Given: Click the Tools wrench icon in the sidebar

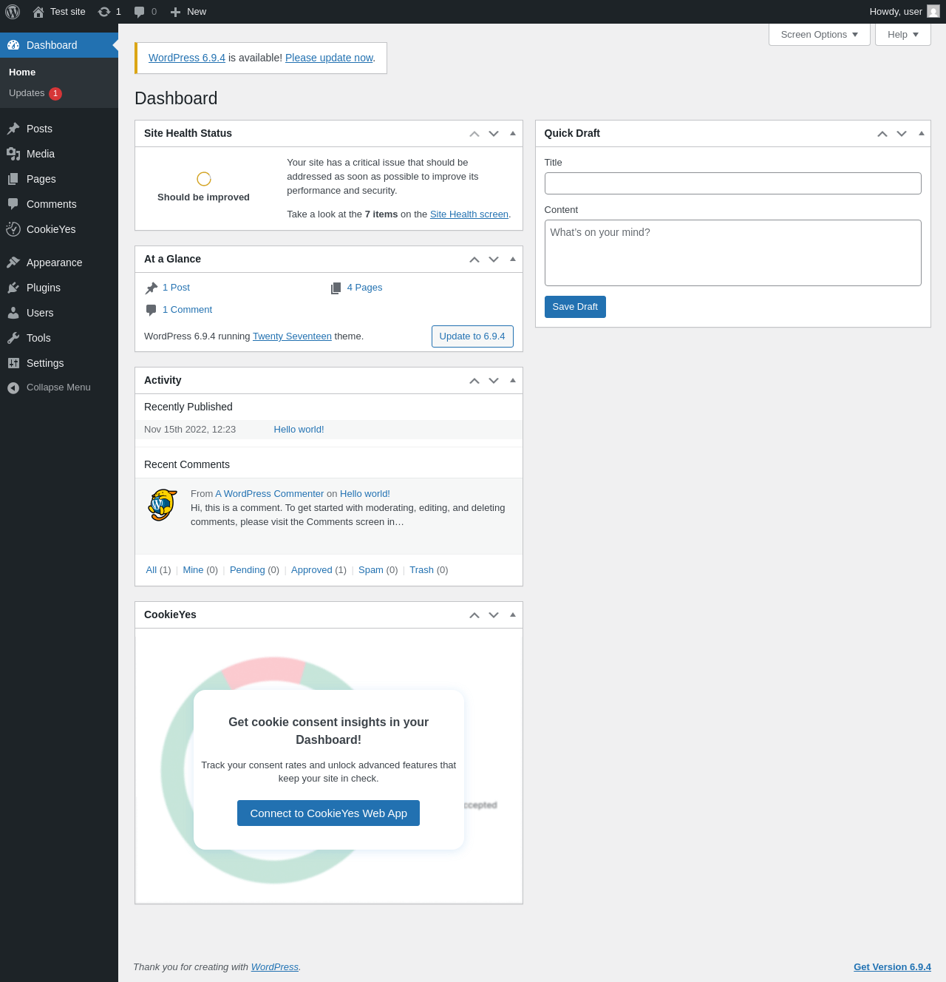Looking at the screenshot, I should [13, 338].
